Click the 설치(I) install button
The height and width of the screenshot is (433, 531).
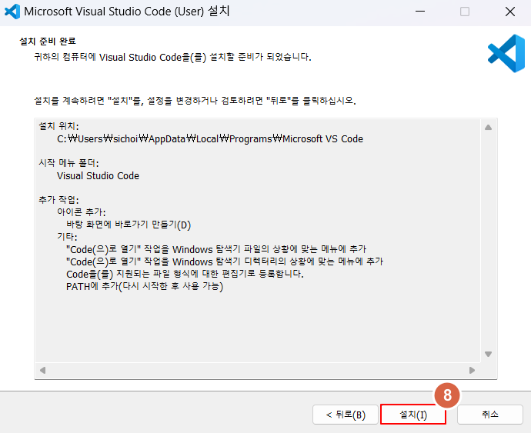point(412,414)
